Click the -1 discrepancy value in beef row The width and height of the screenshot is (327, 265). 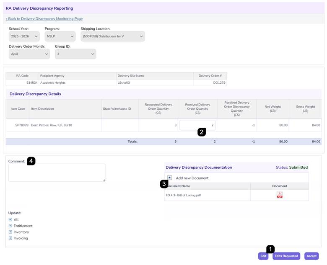[253, 125]
